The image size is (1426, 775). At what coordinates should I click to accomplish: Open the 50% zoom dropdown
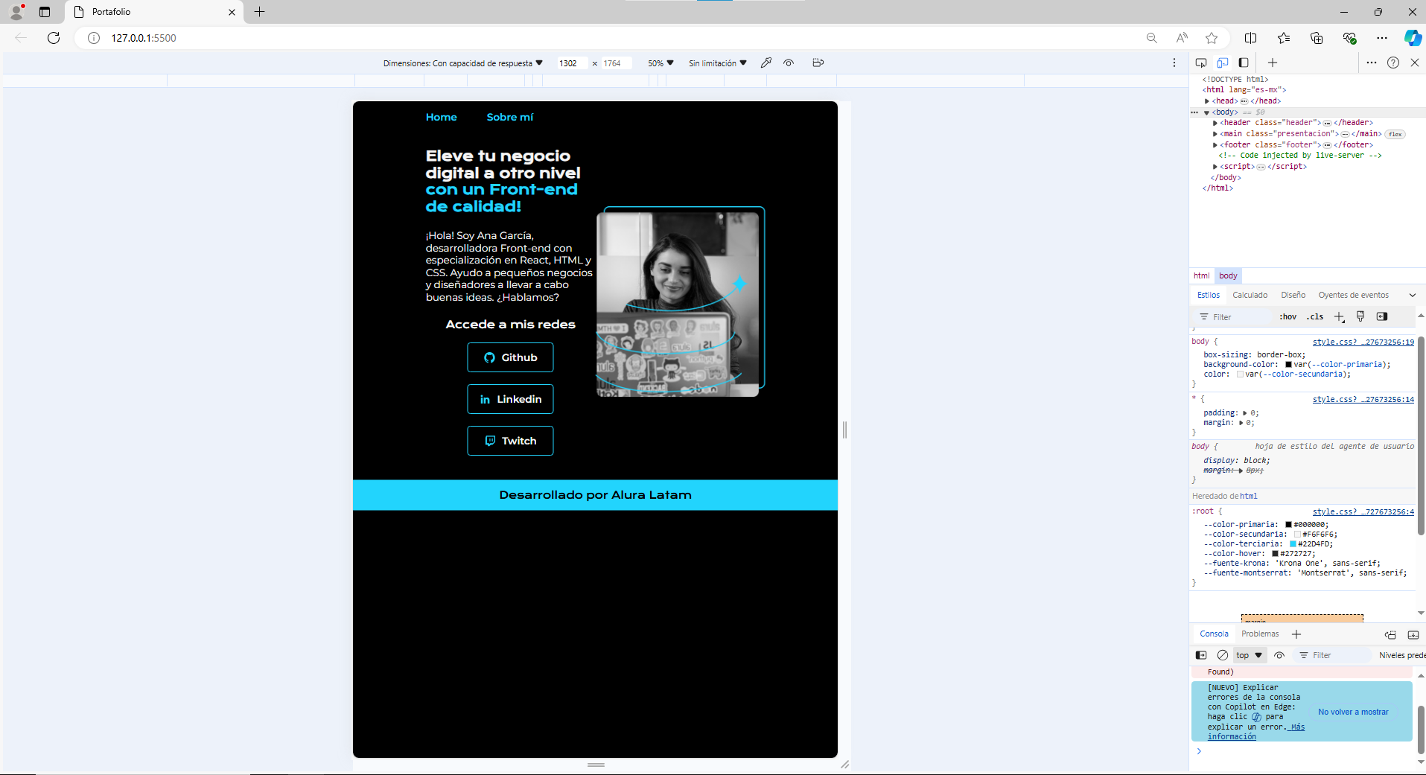tap(661, 63)
